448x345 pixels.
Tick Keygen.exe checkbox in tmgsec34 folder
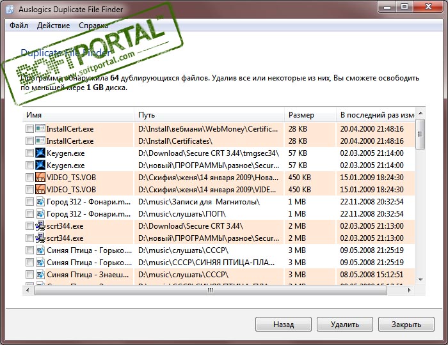(29, 153)
